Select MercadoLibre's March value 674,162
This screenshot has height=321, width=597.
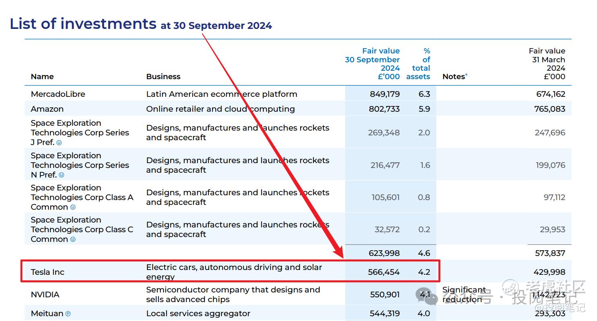551,94
